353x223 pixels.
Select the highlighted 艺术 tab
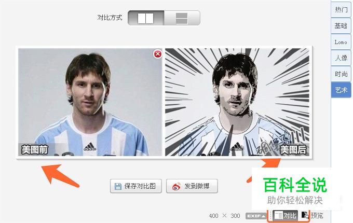[341, 90]
